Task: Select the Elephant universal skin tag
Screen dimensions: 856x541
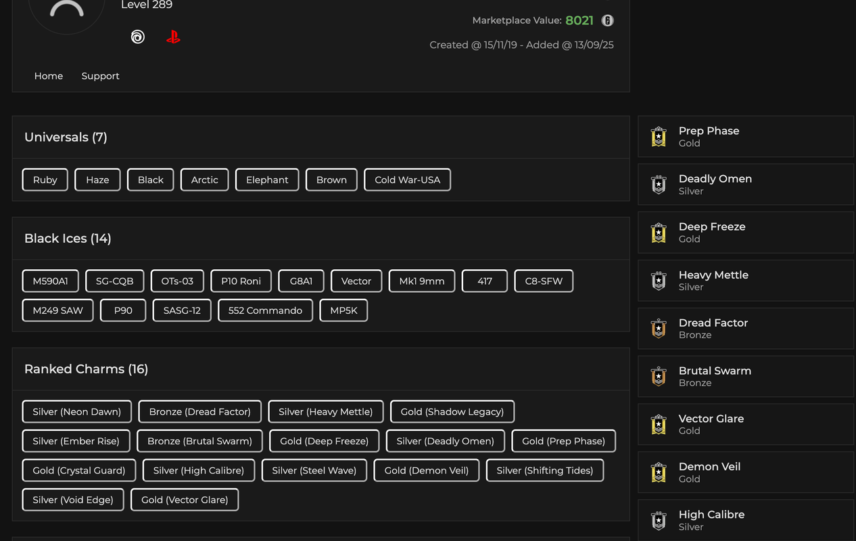Action: [267, 180]
